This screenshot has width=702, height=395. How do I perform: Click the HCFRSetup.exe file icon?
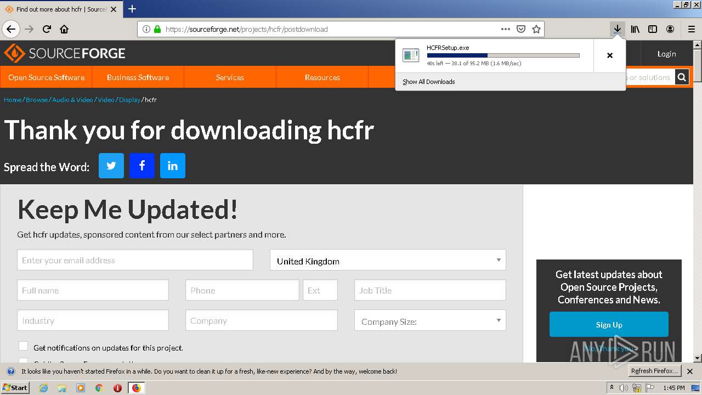click(411, 55)
